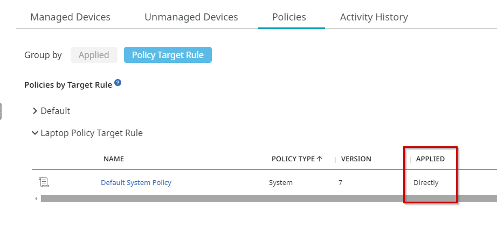
Task: Switch to the Managed Devices tab
Action: click(x=70, y=17)
